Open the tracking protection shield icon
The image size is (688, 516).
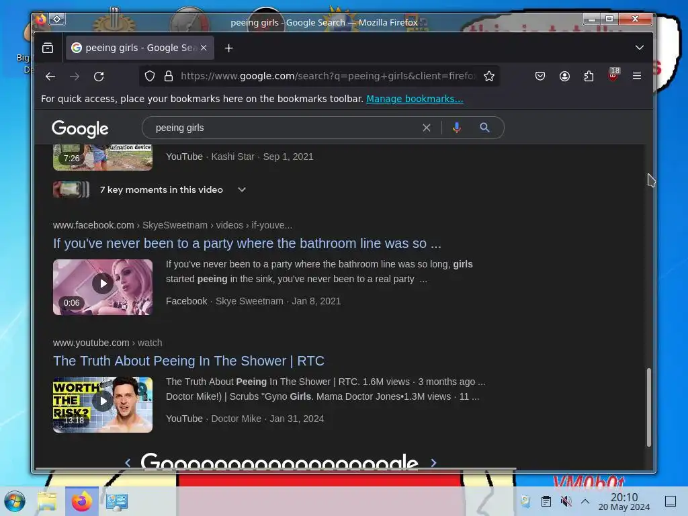(150, 77)
